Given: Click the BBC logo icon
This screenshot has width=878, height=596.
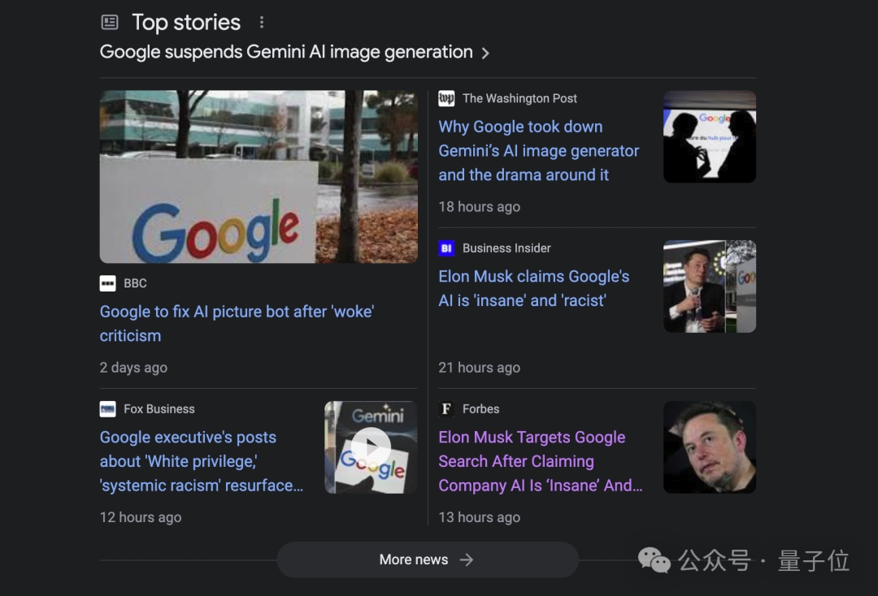Looking at the screenshot, I should [107, 283].
